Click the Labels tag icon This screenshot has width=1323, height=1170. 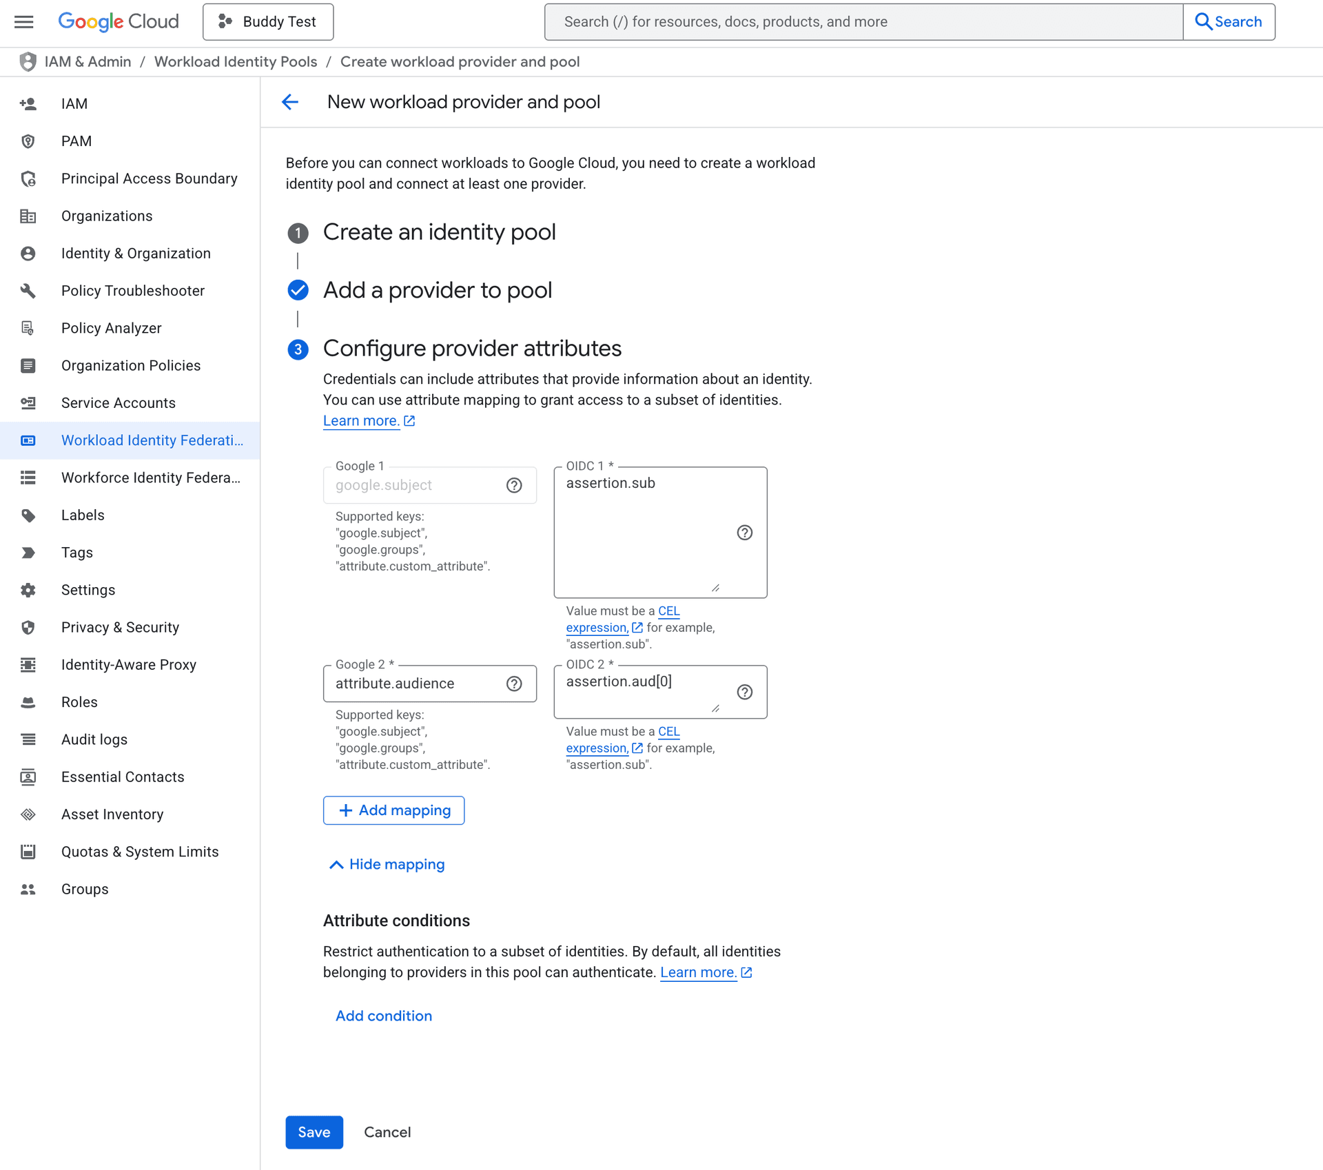[28, 515]
